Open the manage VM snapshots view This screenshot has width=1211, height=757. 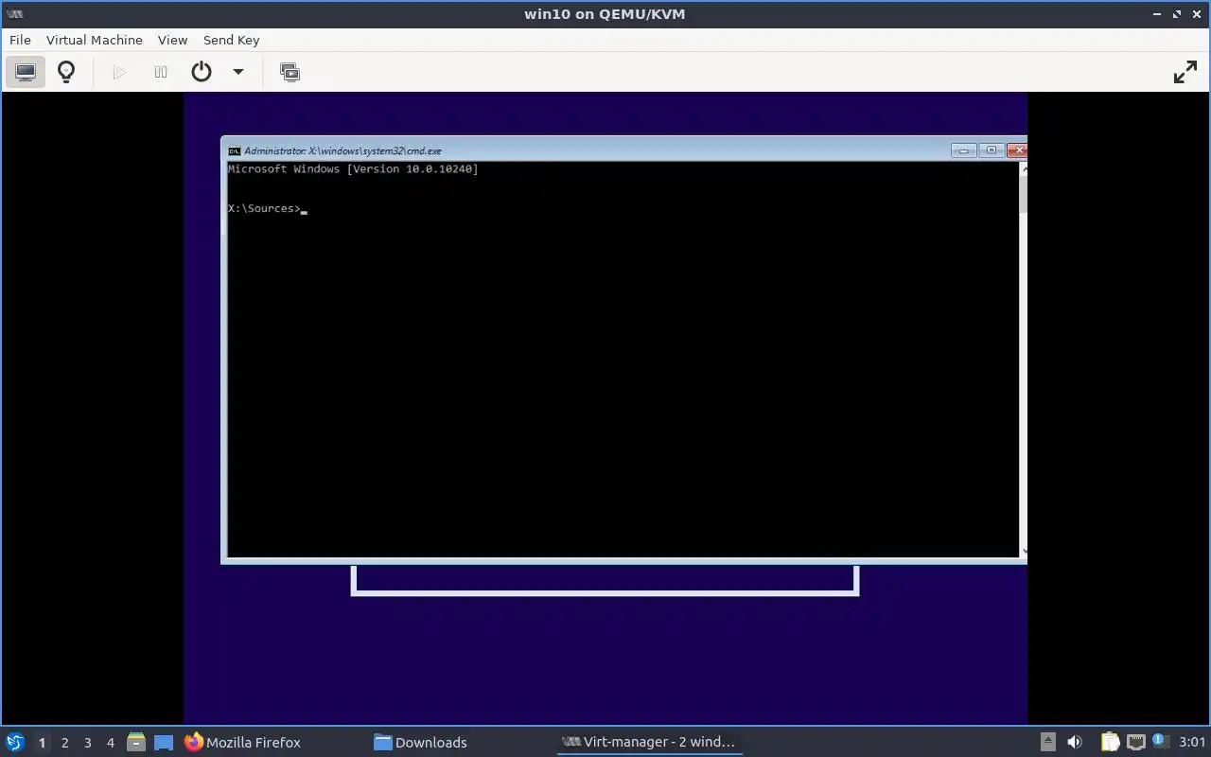[x=290, y=72]
